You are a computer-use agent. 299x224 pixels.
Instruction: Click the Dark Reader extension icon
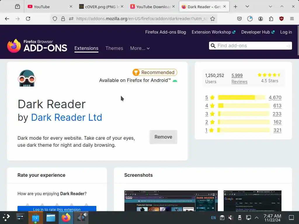(x=27, y=78)
